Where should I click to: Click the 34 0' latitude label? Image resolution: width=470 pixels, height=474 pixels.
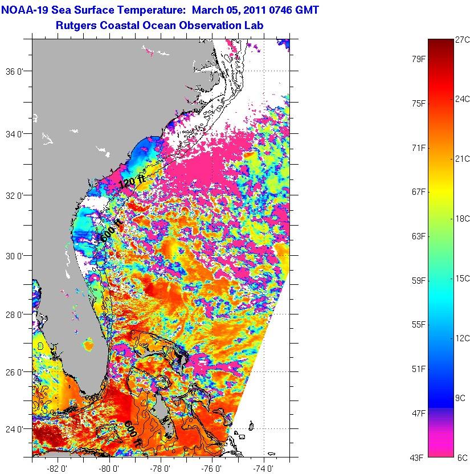click(x=14, y=134)
